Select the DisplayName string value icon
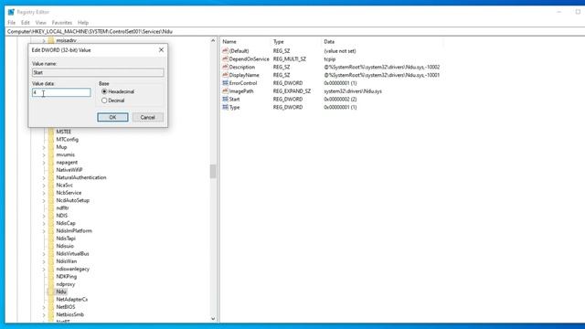585x329 pixels. [225, 75]
